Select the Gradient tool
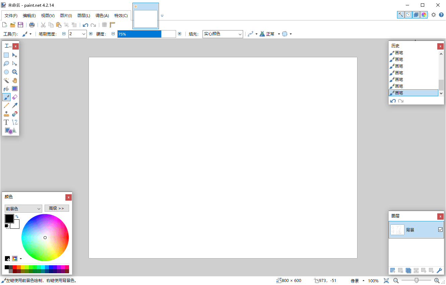The image size is (446, 285). [x=15, y=88]
